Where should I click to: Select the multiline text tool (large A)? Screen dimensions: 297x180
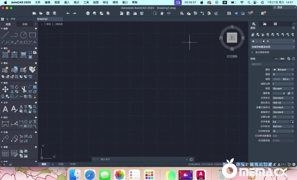[x=5, y=109]
